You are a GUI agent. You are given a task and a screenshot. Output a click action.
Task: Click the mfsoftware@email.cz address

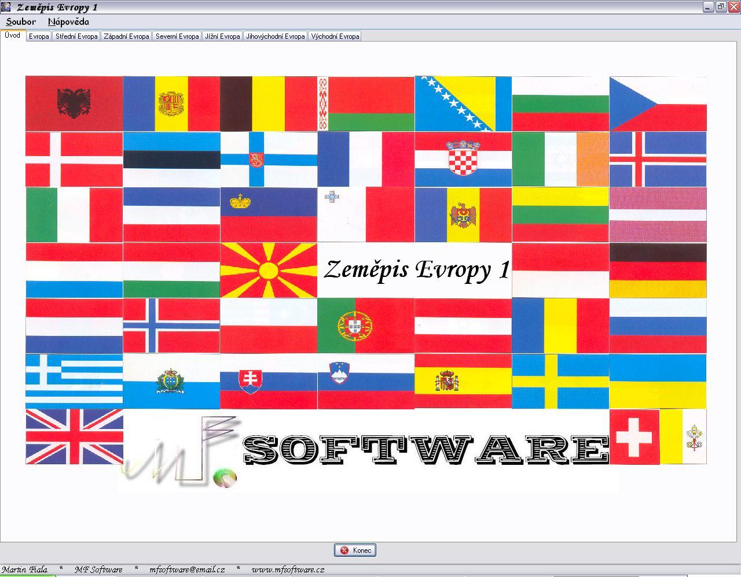(187, 569)
